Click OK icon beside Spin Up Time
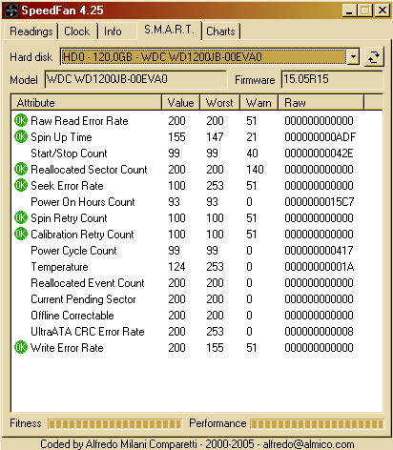The image size is (393, 450). coord(21,137)
